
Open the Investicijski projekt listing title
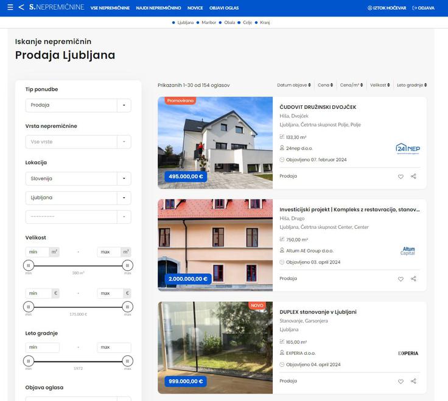(x=350, y=210)
